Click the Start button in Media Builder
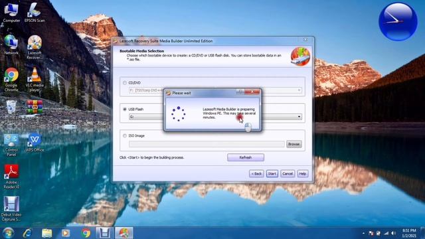Screen dimensions: 425x239 point(272,174)
